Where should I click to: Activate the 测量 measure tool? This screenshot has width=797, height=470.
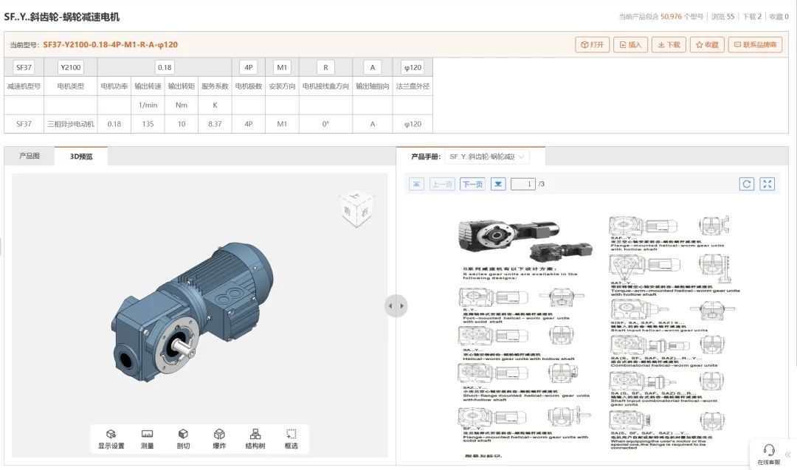148,439
